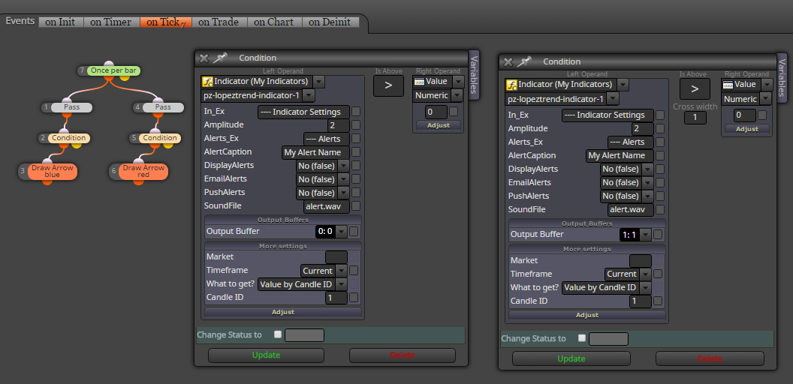This screenshot has height=384, width=793.
Task: Enable Change Status to checkbox in right panel
Action: tap(581, 338)
